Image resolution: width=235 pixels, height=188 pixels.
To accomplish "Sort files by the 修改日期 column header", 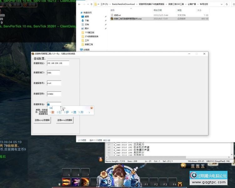I will (157, 10).
